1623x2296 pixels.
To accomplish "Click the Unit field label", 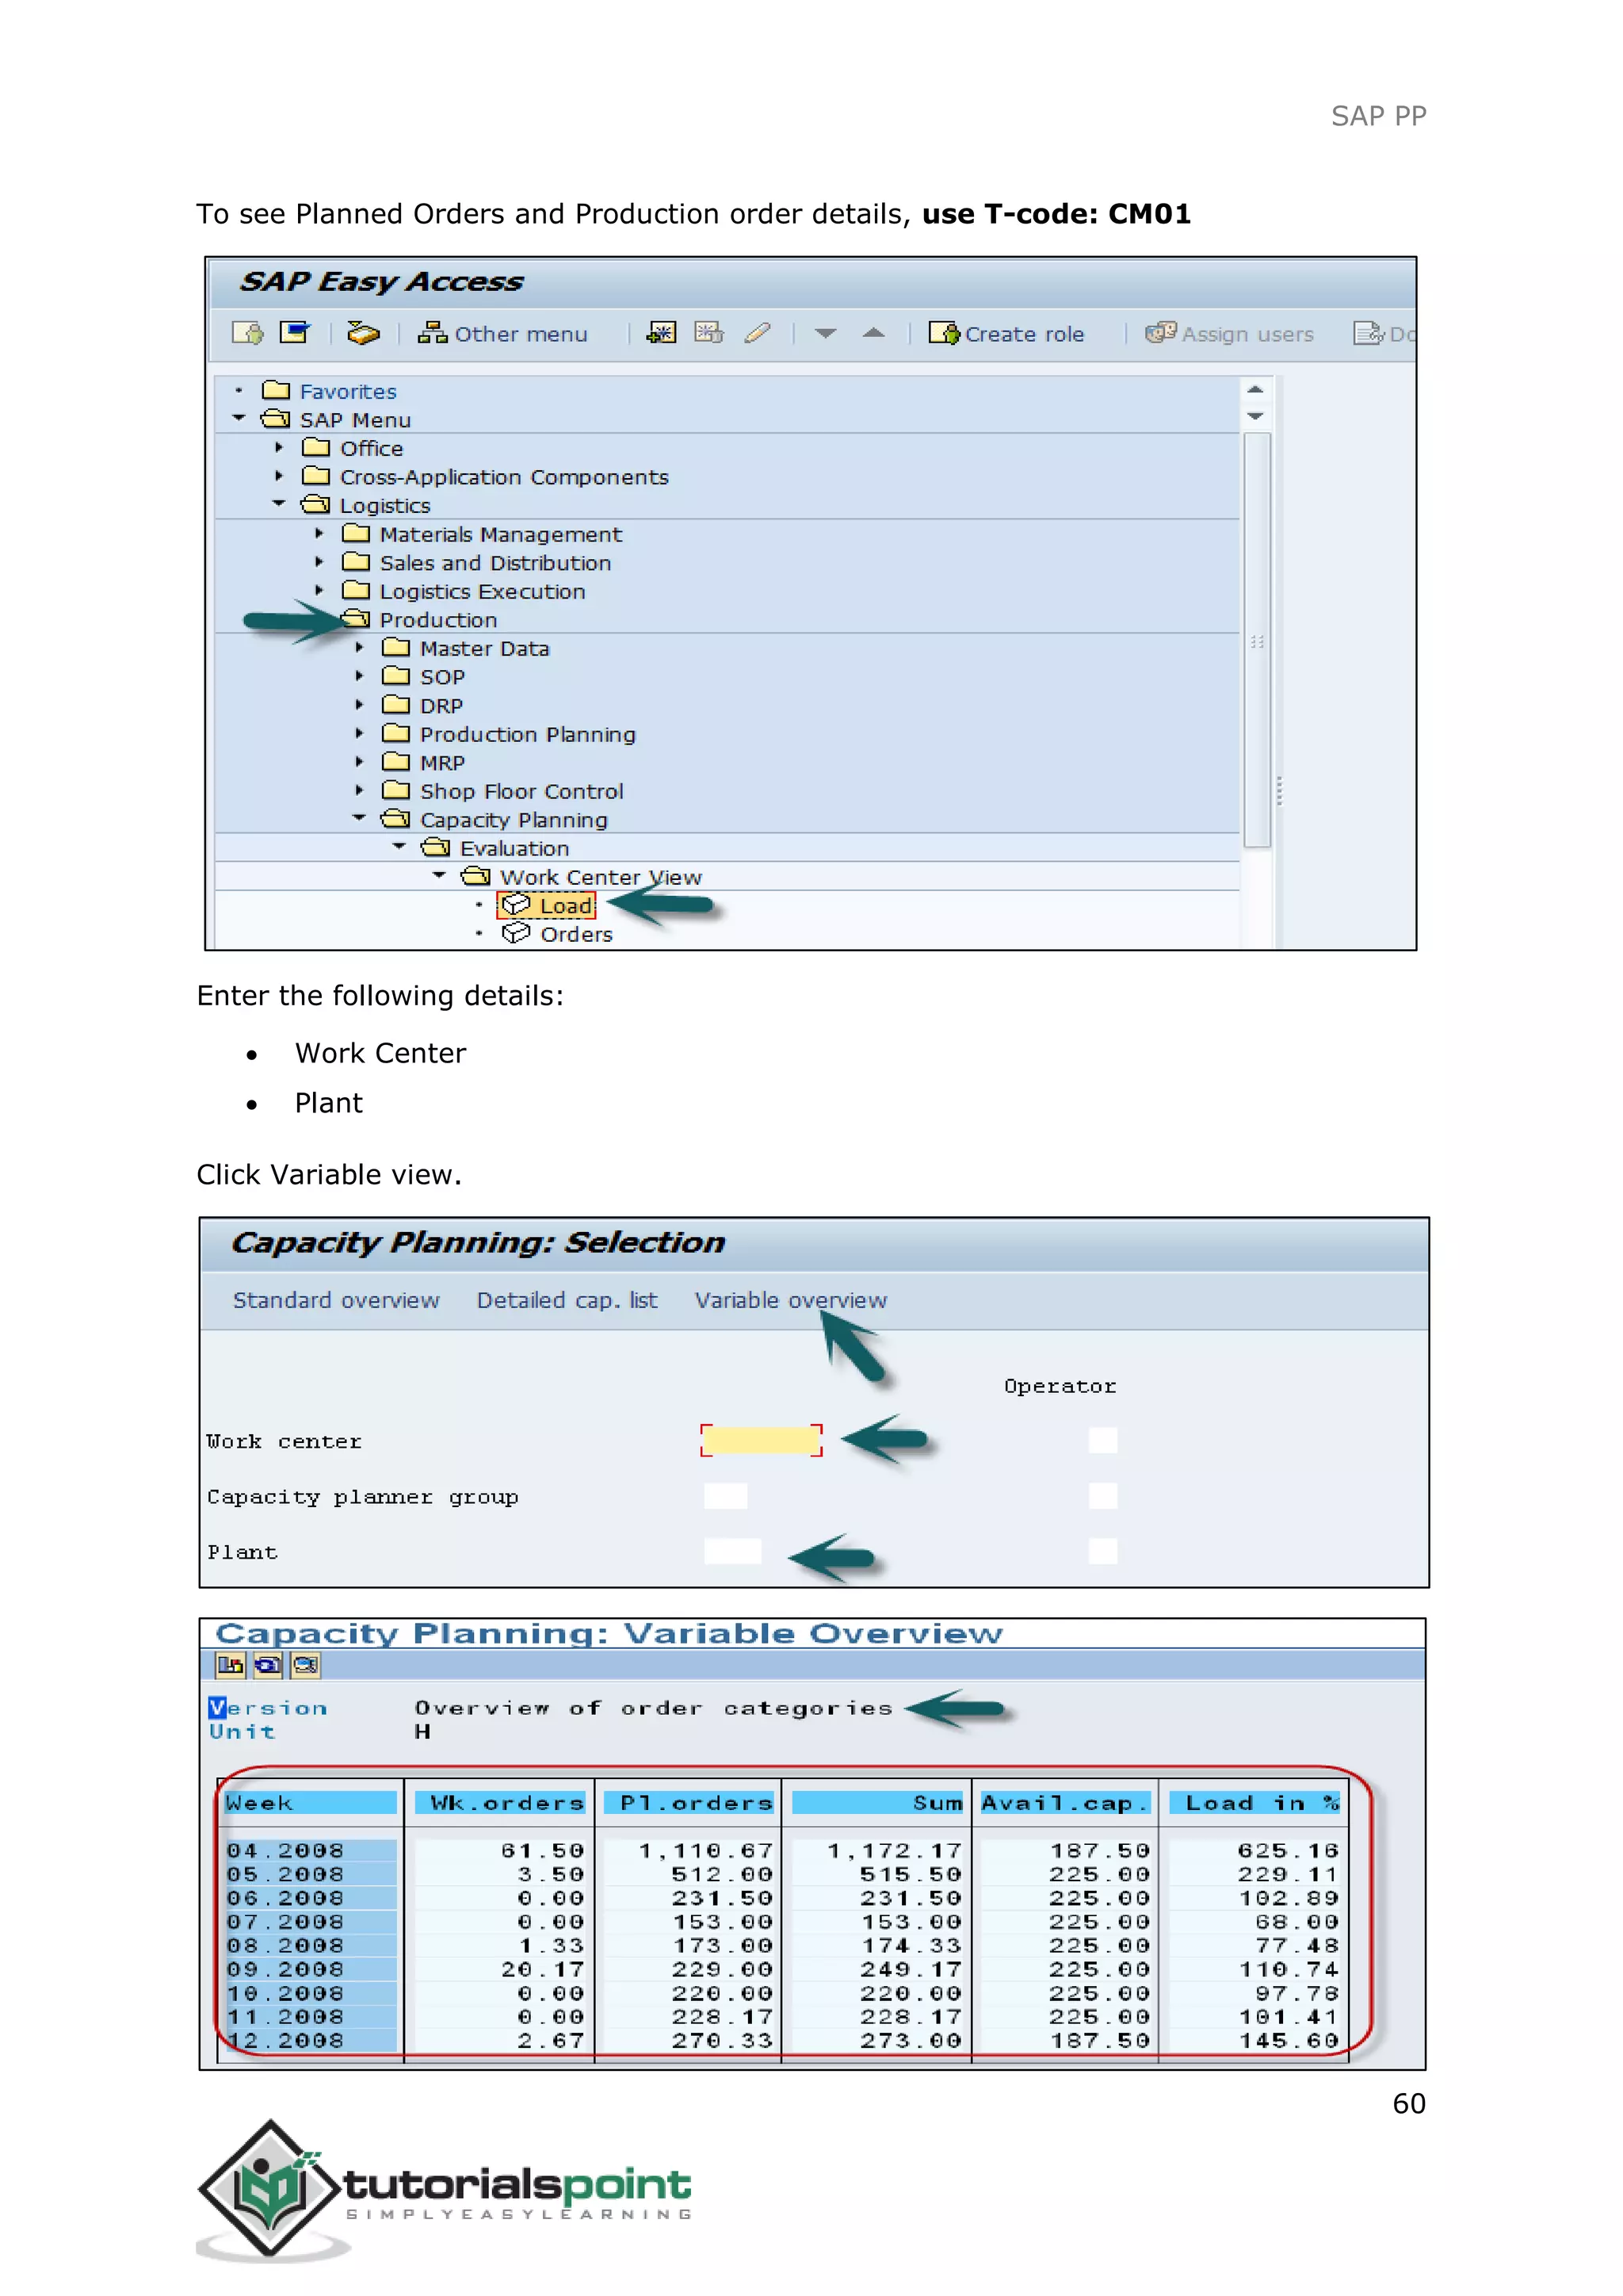I will coord(242,1732).
